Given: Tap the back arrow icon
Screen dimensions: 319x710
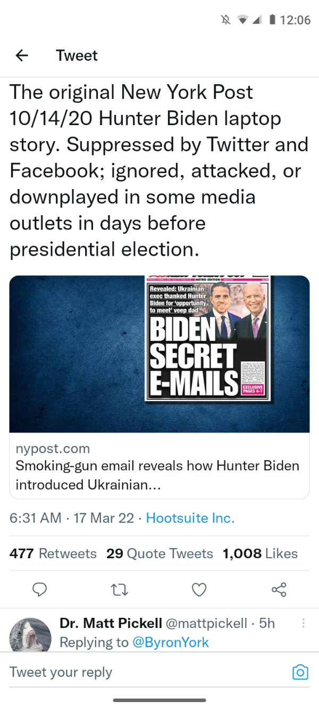Looking at the screenshot, I should click(22, 55).
